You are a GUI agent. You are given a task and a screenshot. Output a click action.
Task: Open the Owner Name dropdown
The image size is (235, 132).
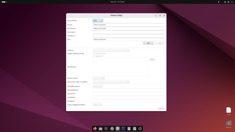click(x=99, y=78)
